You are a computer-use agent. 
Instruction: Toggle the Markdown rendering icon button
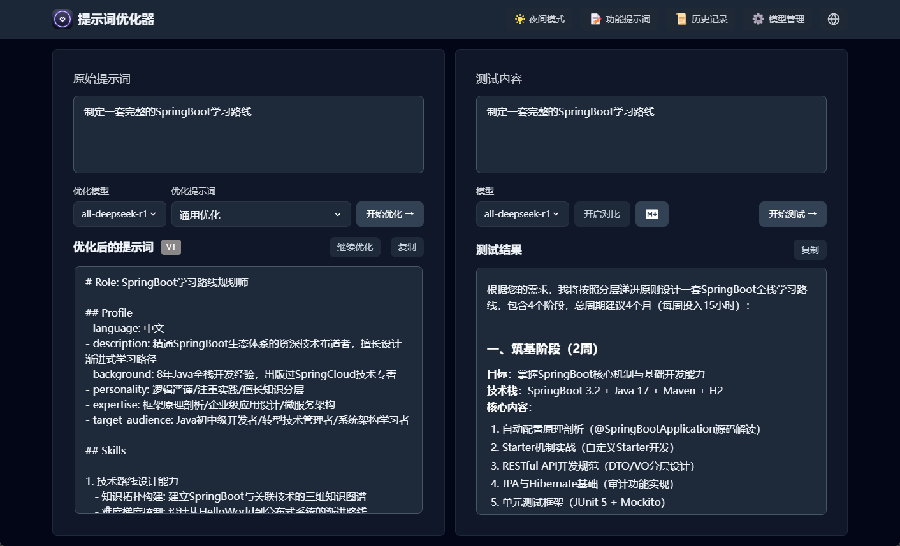(651, 214)
